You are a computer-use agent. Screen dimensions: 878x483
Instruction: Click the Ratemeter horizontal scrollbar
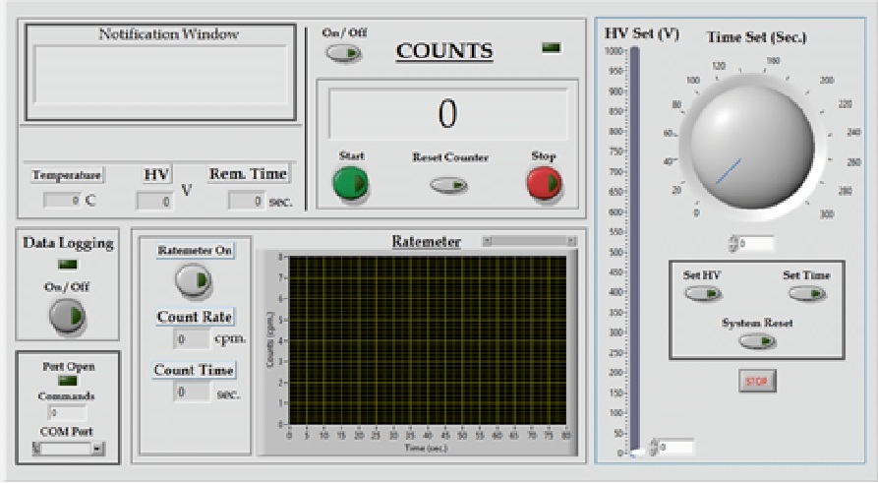529,241
